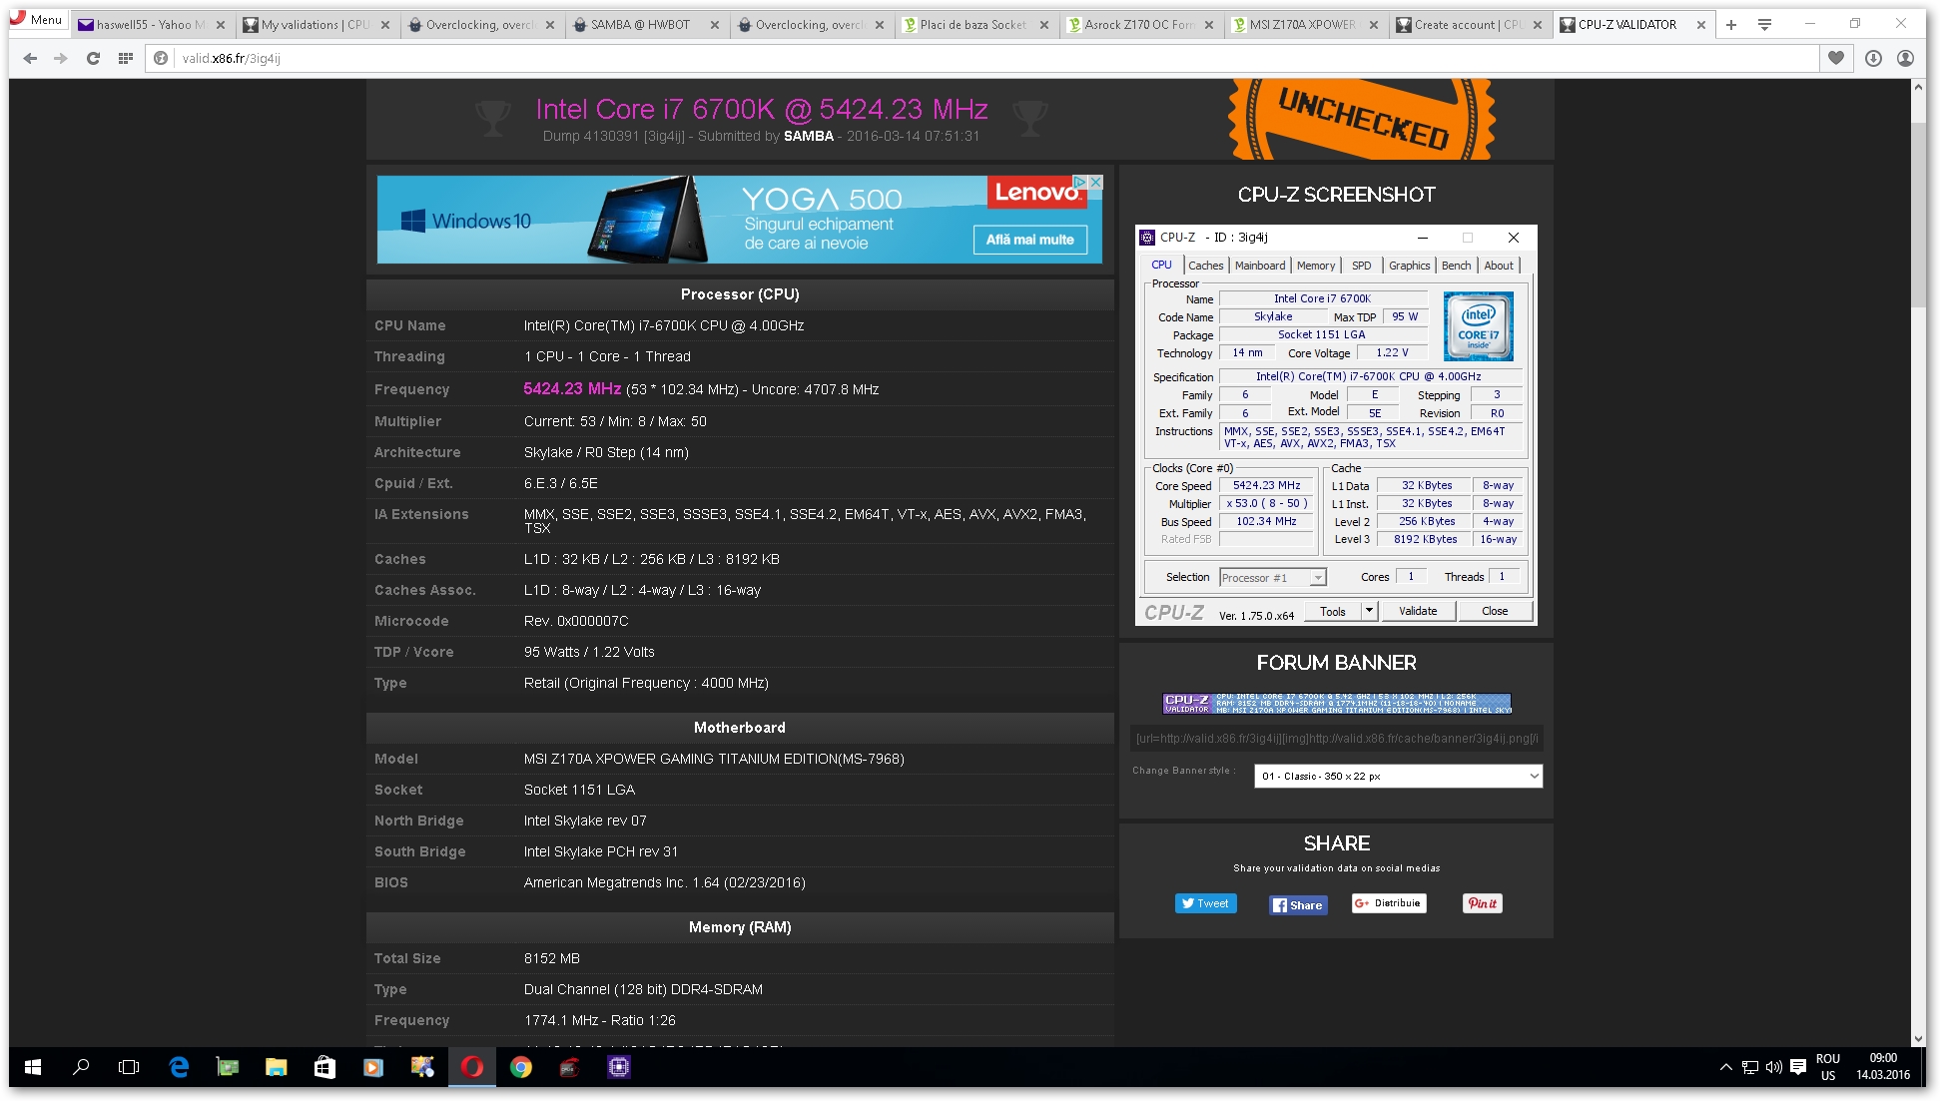Show hidden system tray icons
This screenshot has height=1101, width=1940.
coord(1725,1067)
